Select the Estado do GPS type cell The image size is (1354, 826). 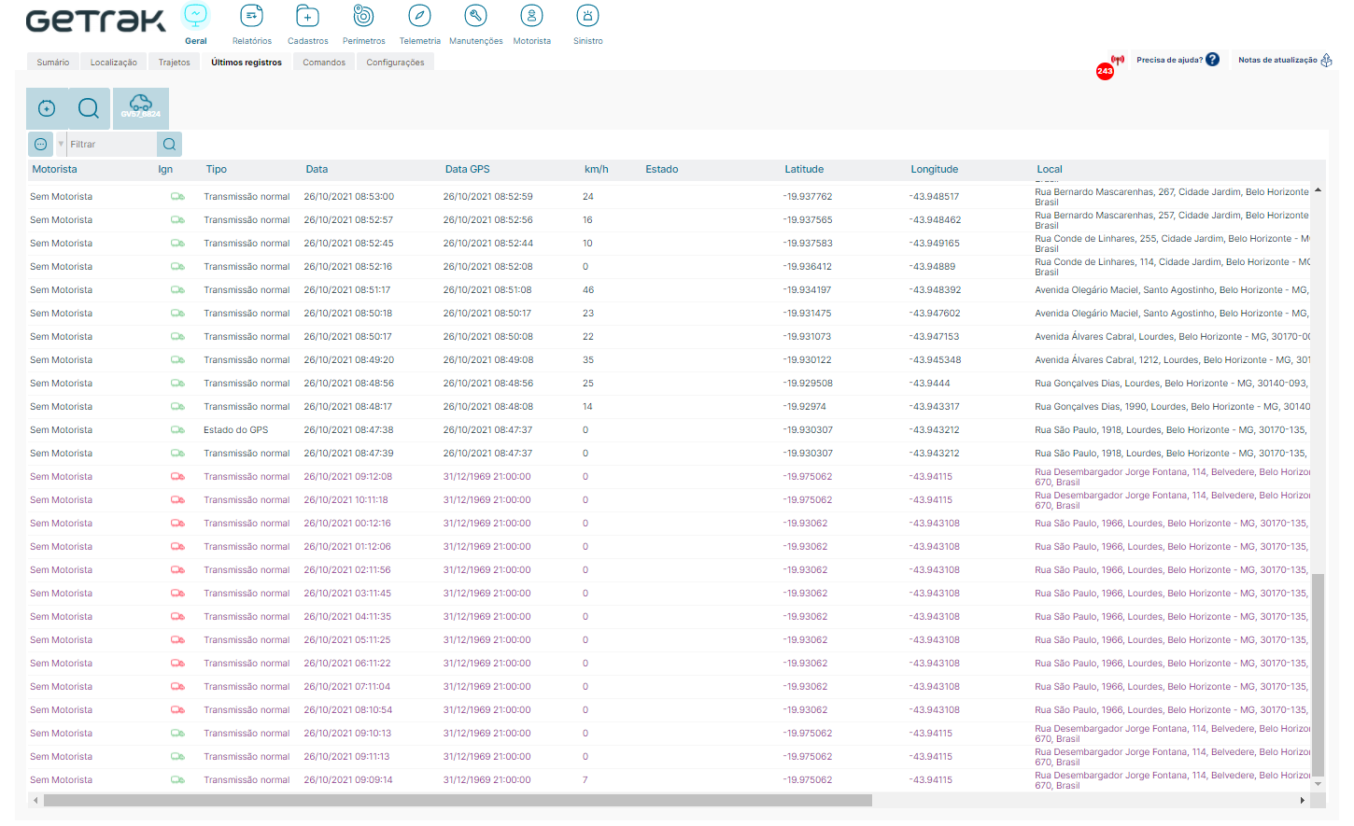coord(236,430)
